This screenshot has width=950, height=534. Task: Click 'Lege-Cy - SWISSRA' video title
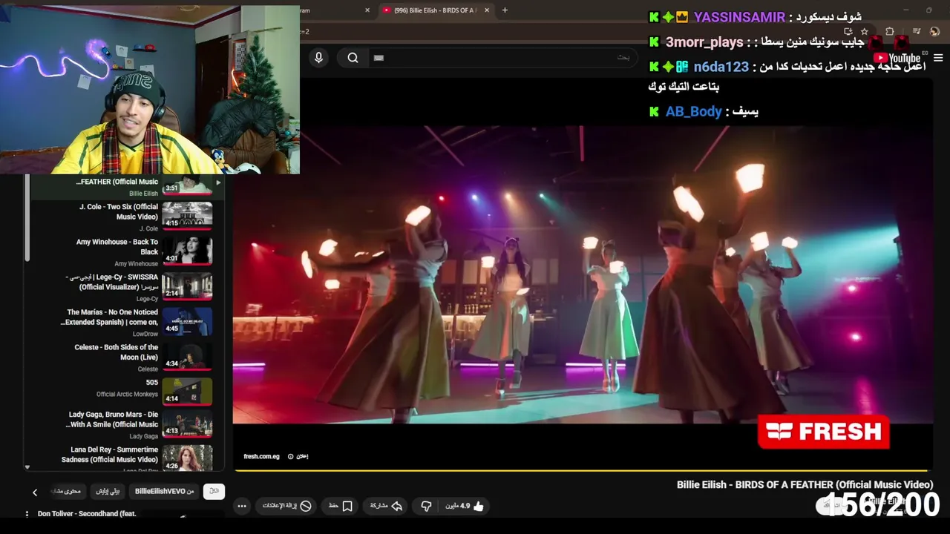click(112, 282)
